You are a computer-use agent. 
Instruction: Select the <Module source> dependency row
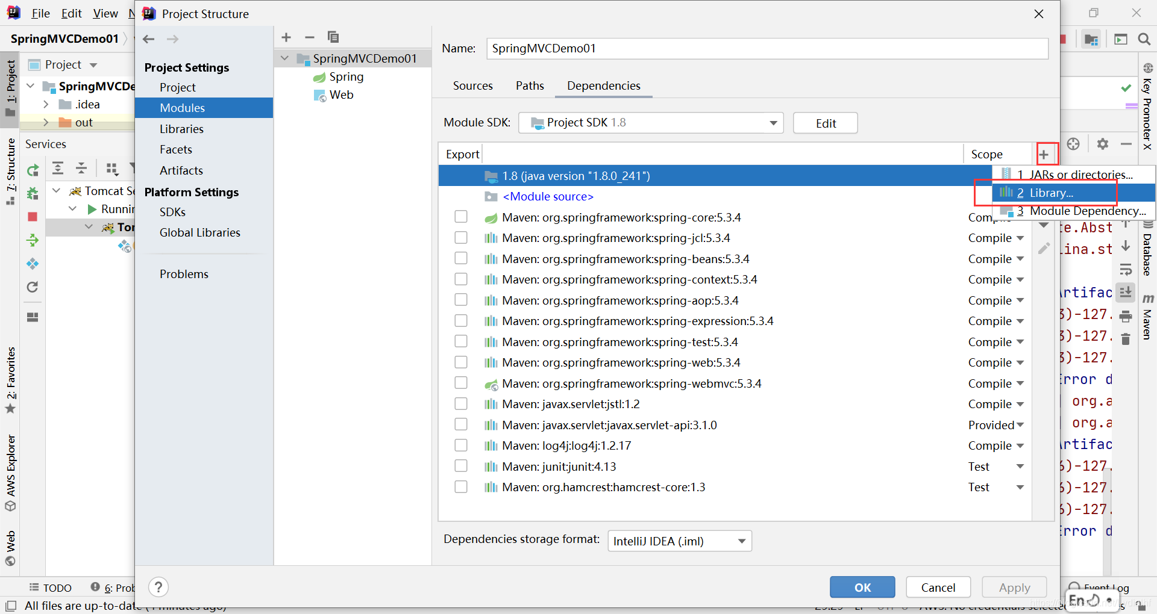[715, 197]
